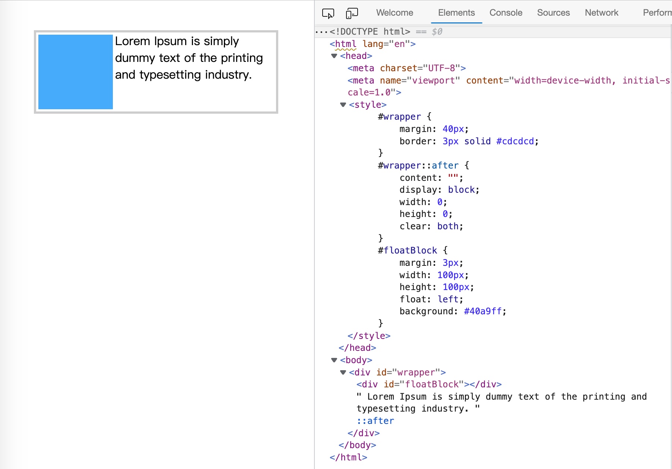Viewport: 672px width, 469px height.
Task: Select the meta charset UTF-8 node
Action: [x=406, y=68]
